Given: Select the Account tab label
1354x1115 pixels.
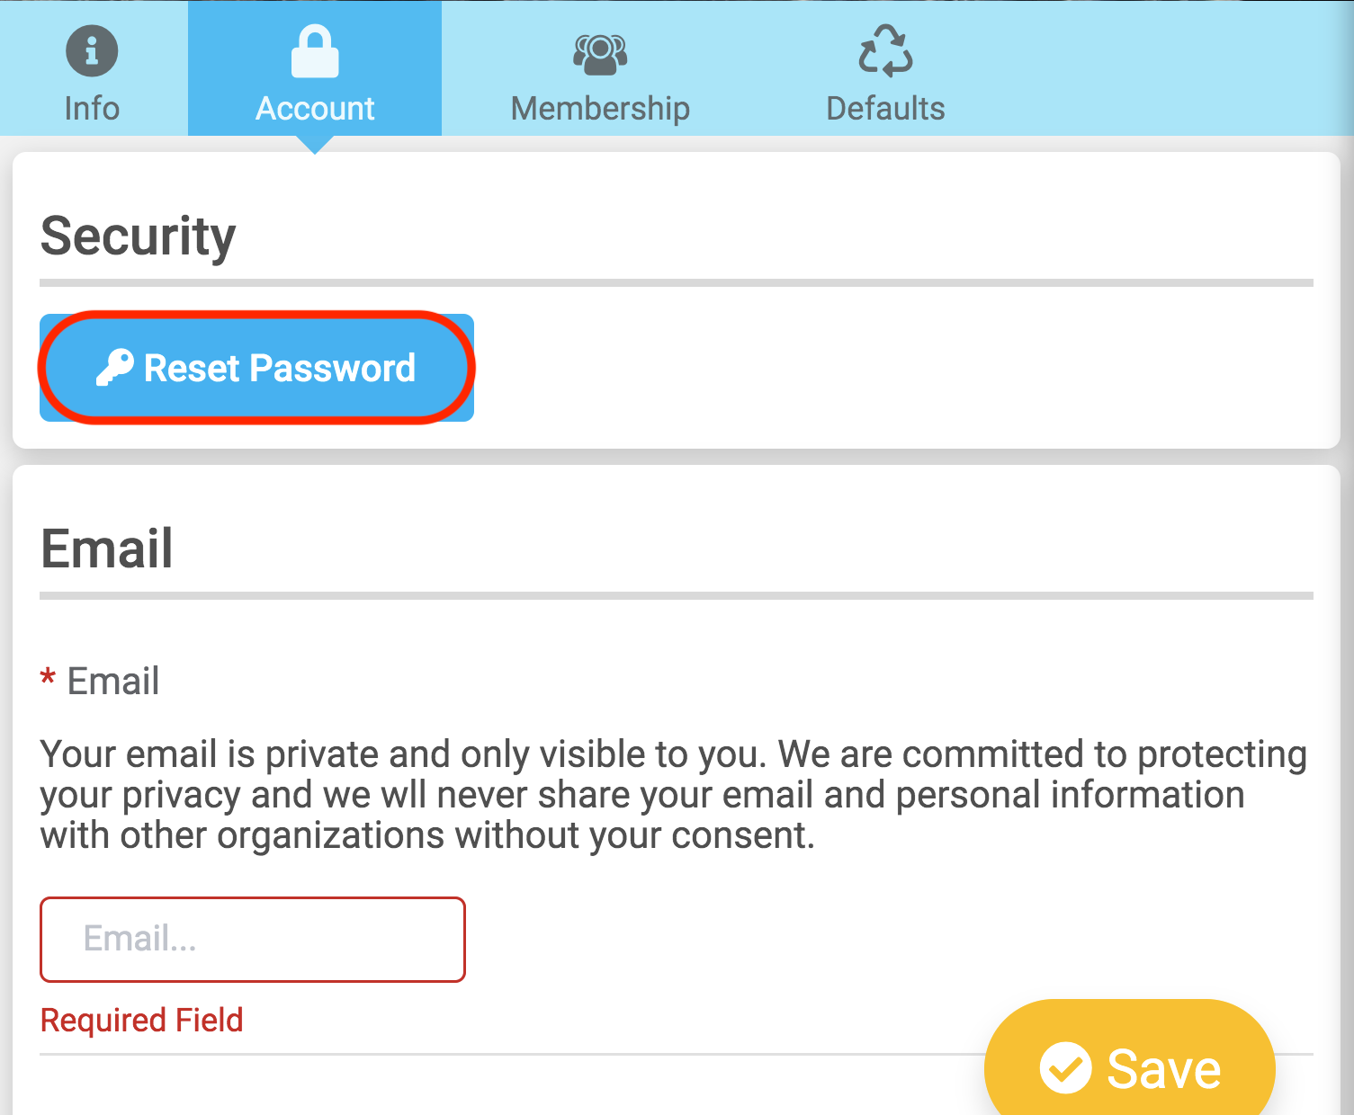Looking at the screenshot, I should tap(315, 109).
